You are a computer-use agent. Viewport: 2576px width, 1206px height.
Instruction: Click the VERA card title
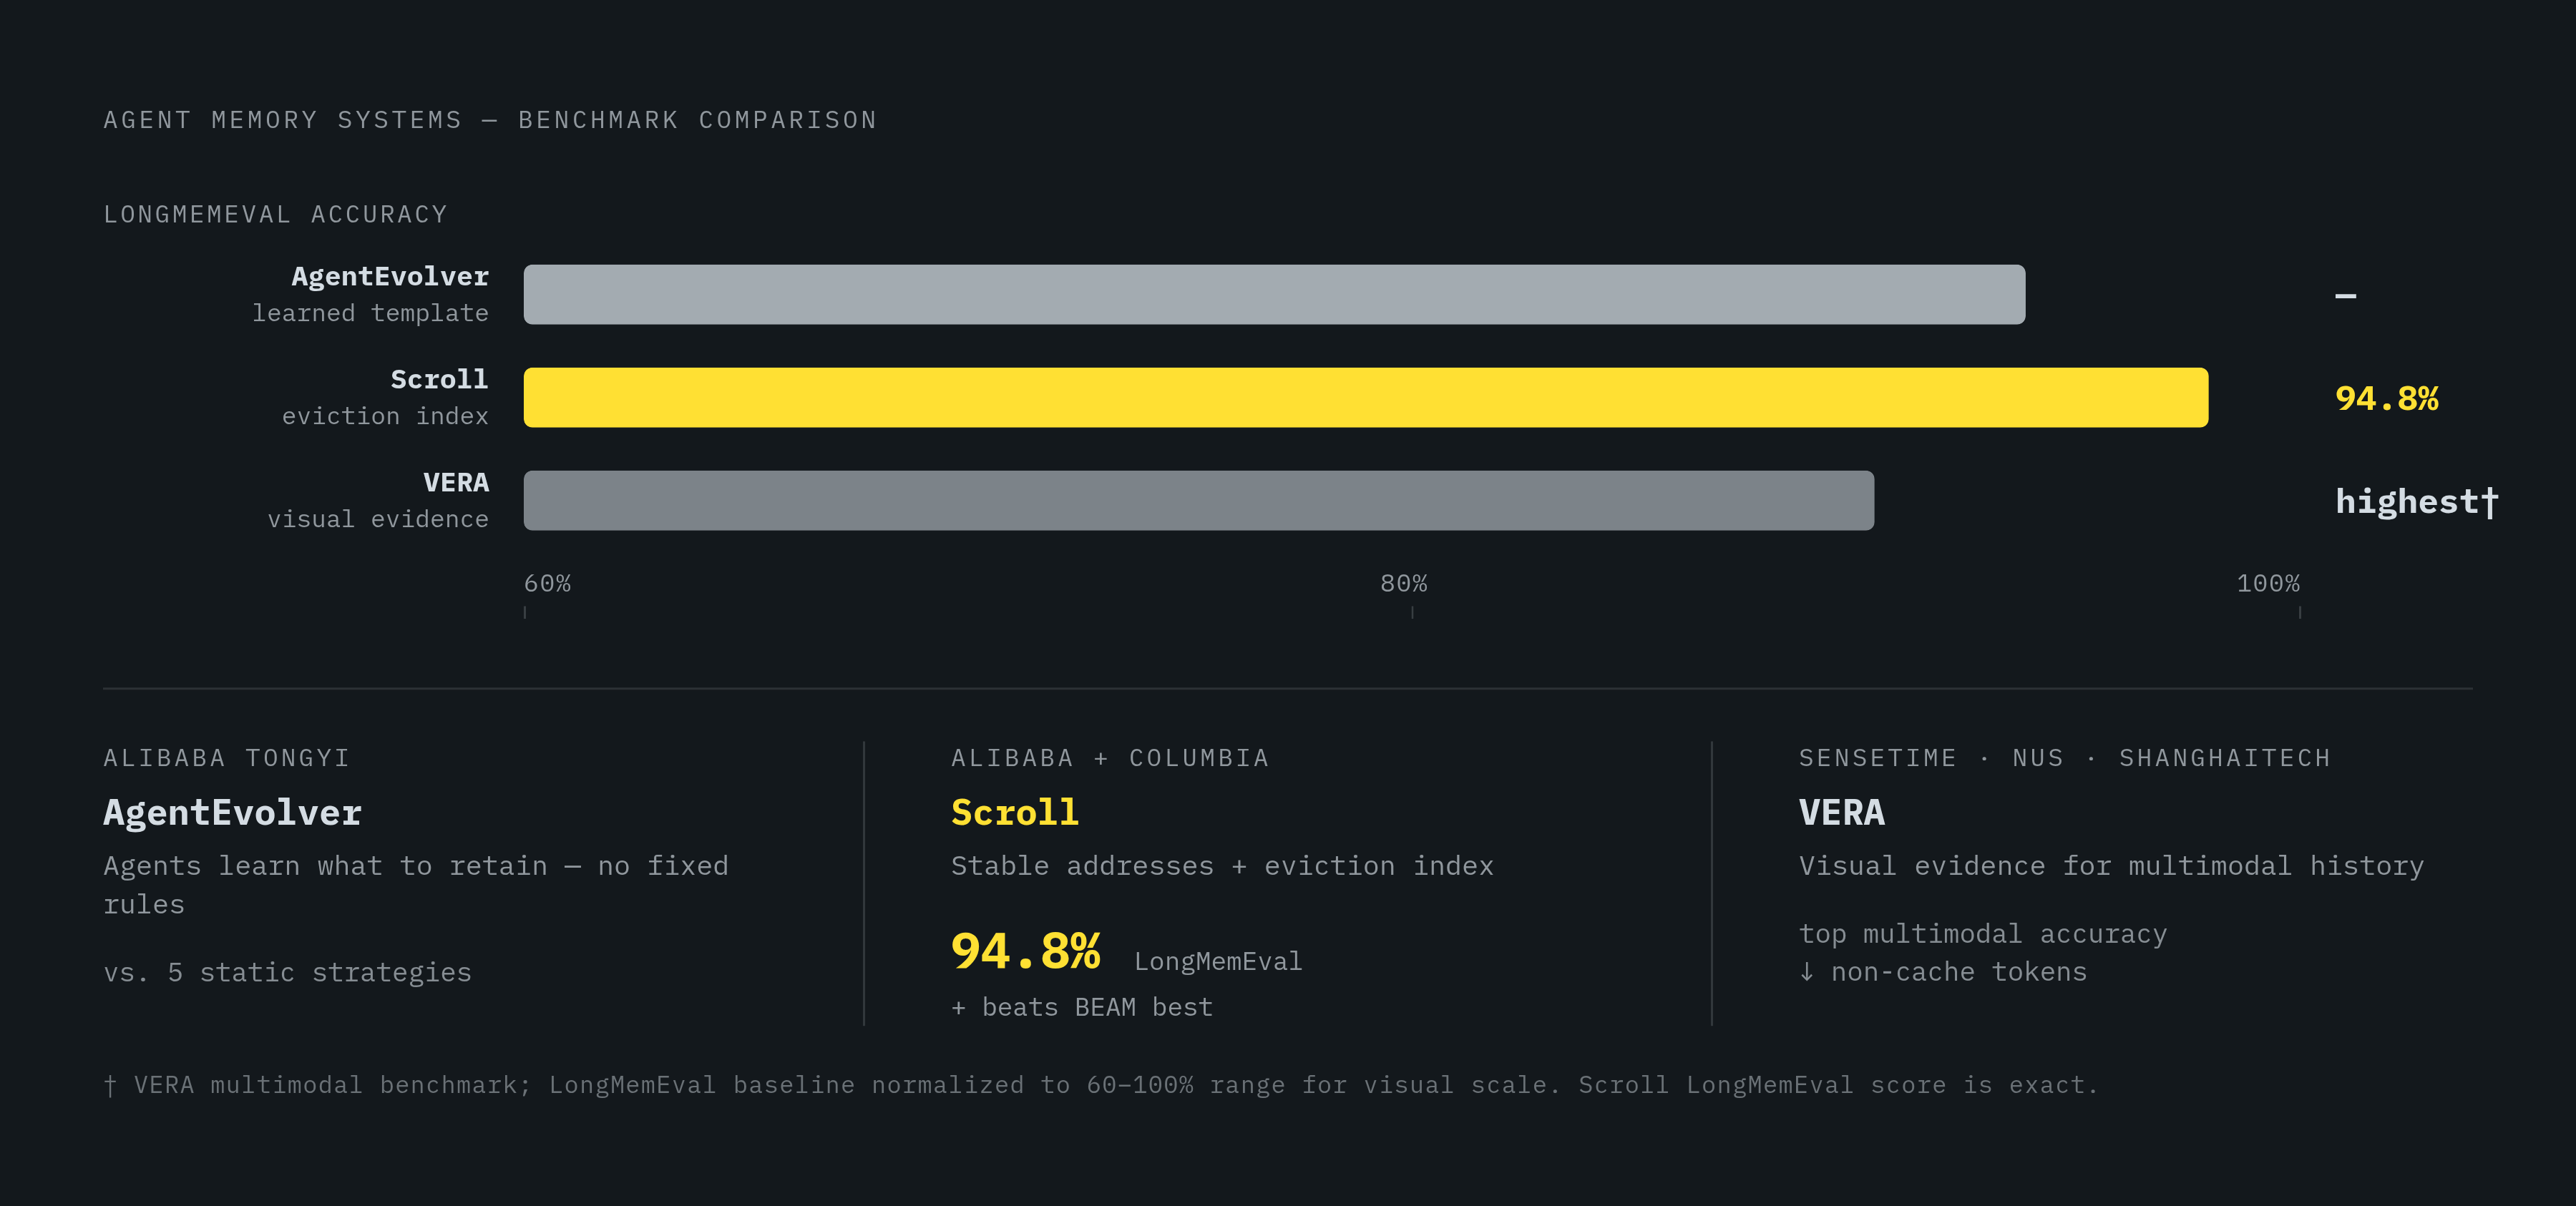point(1841,812)
